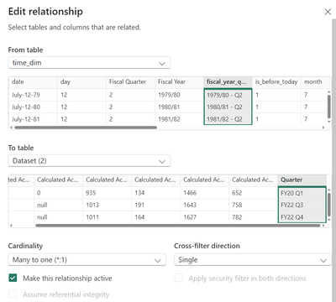
Task: Click the cell with value 935
Action: tap(107, 193)
